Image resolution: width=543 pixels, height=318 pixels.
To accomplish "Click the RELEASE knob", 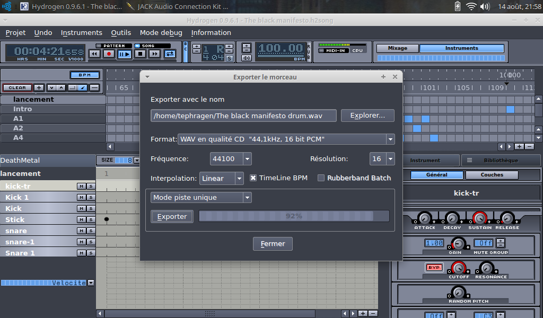I will [x=507, y=218].
